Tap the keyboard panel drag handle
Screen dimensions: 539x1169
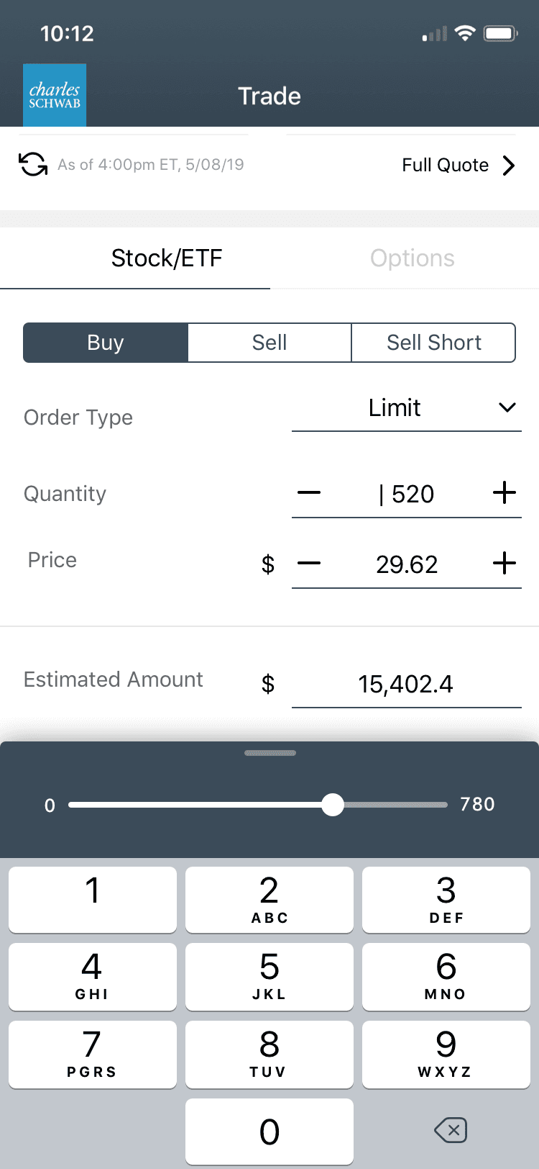[x=269, y=753]
